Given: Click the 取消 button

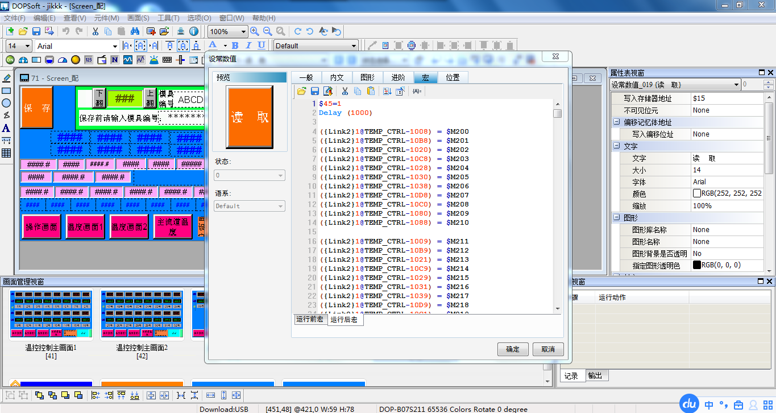Looking at the screenshot, I should 548,349.
